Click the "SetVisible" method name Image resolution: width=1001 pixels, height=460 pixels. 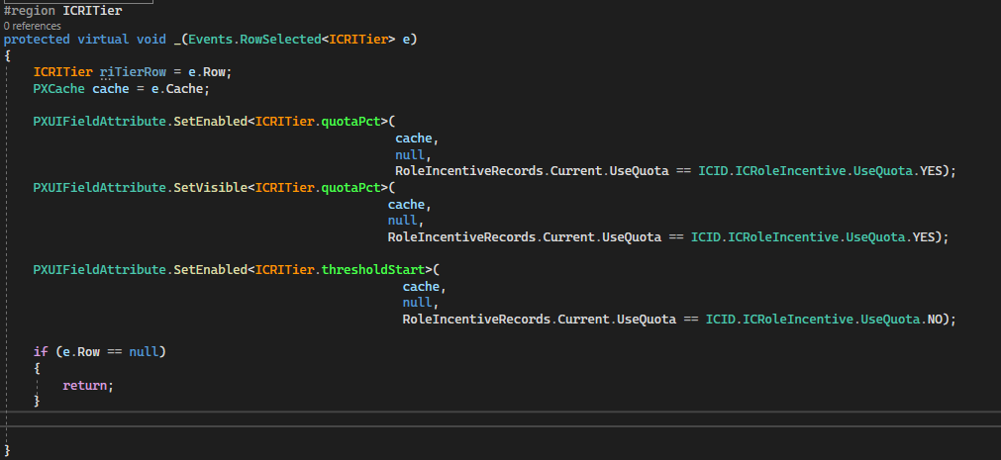210,188
